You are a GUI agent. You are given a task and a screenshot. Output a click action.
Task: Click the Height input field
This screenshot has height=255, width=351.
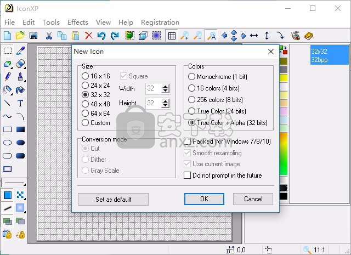pos(154,104)
